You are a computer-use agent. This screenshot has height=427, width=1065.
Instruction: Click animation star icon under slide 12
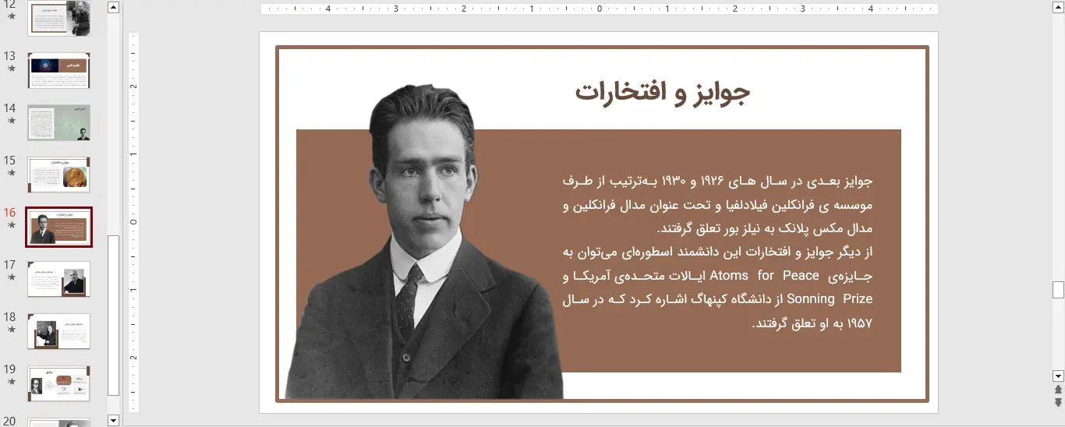11,16
